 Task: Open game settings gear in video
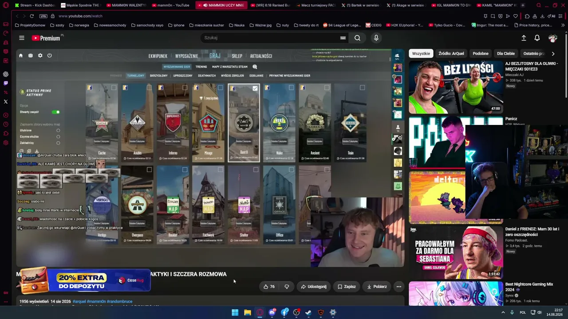pos(40,56)
